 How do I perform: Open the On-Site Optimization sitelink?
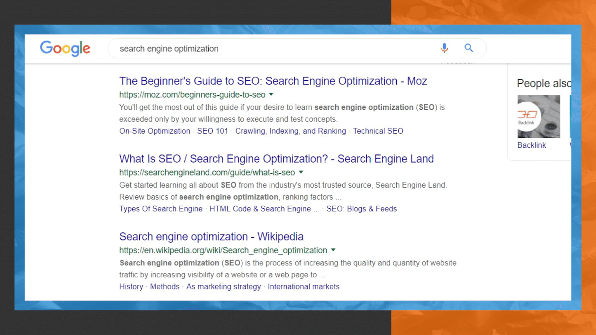[x=155, y=131]
